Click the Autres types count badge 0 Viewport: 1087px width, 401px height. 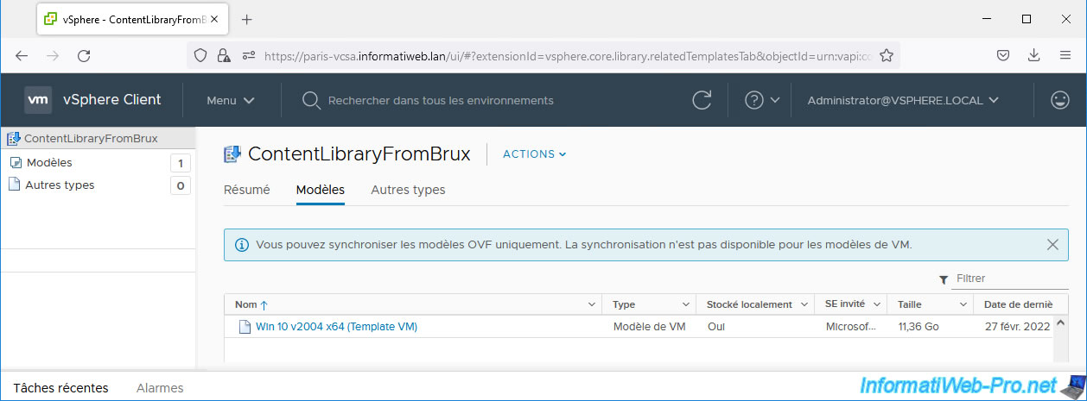click(x=180, y=185)
